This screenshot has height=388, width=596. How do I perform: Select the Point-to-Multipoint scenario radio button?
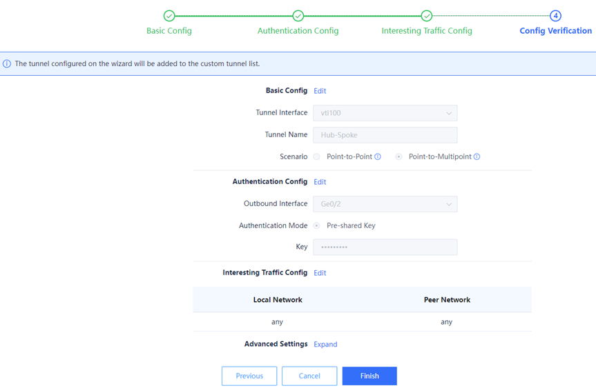[x=399, y=157]
